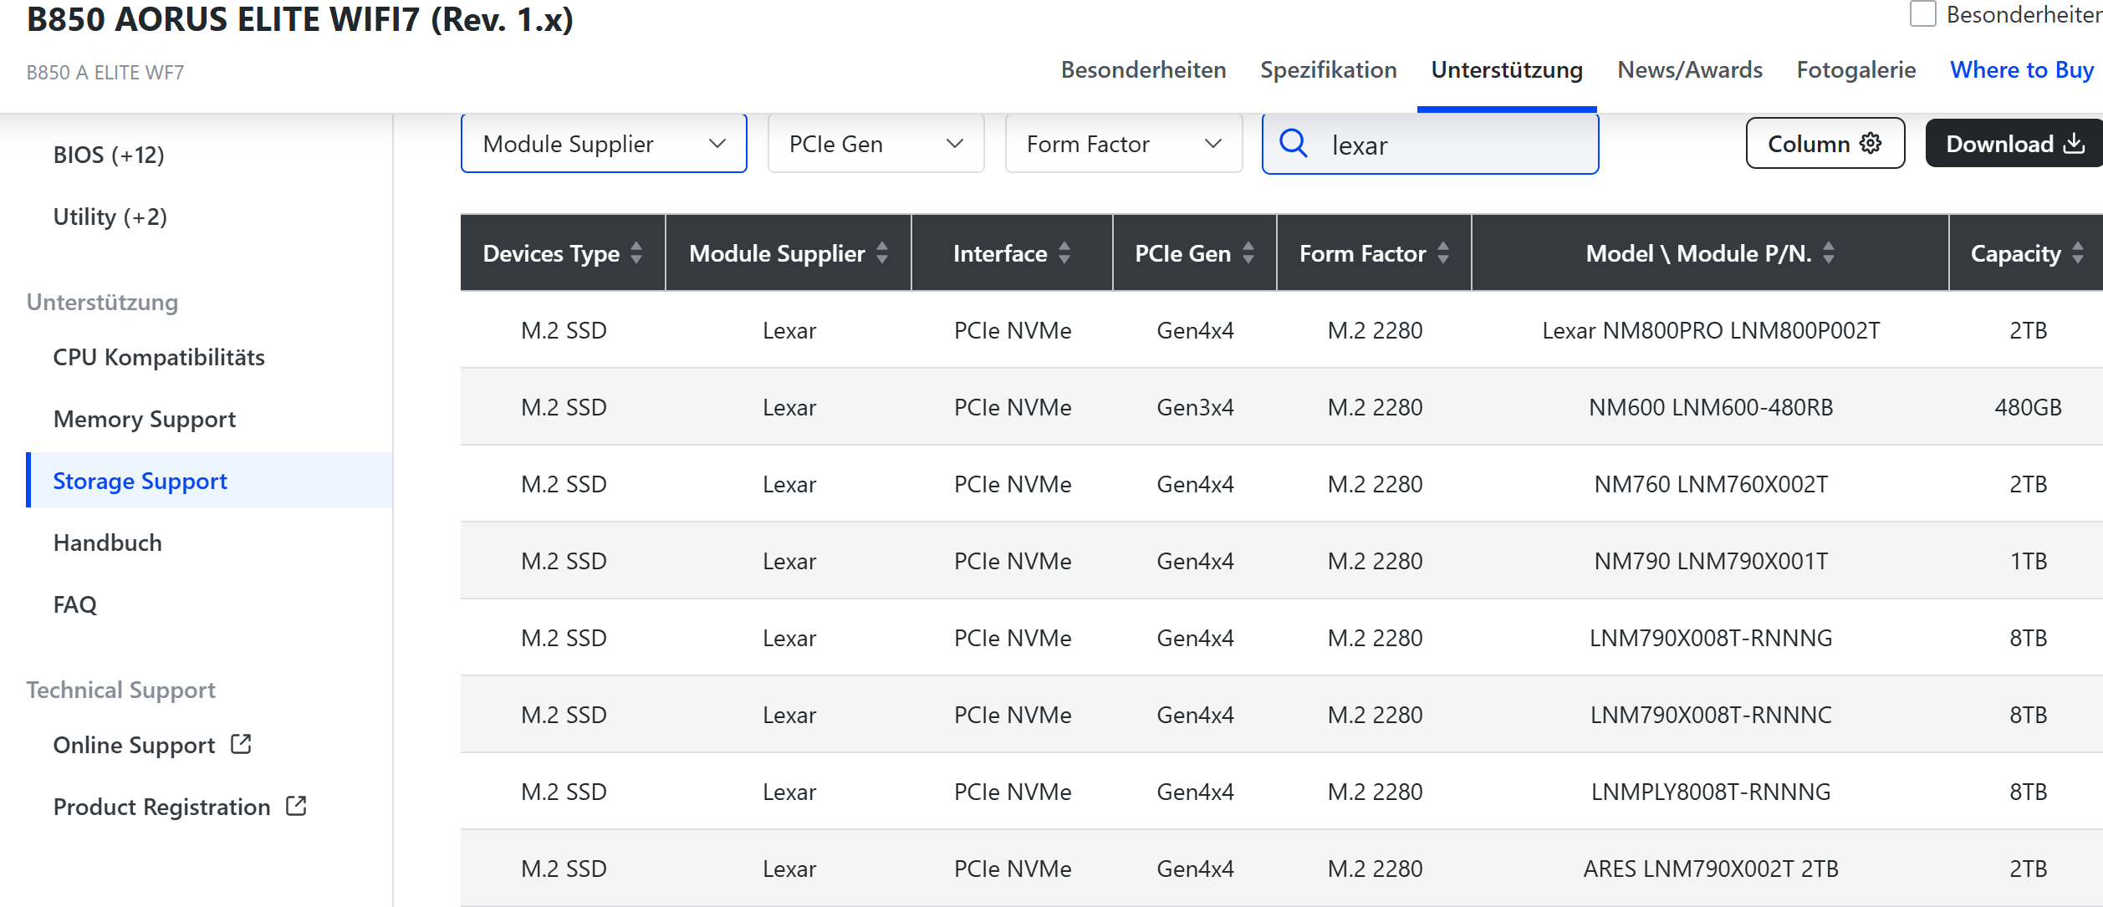Open Online Support link
The height and width of the screenshot is (907, 2103).
134,745
